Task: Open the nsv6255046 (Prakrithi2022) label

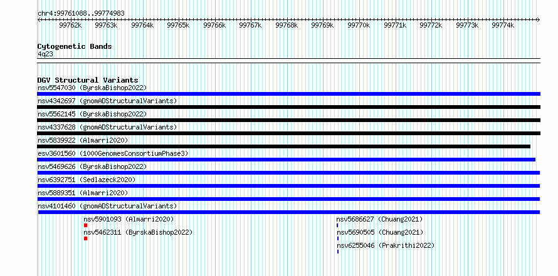Action: [386, 245]
